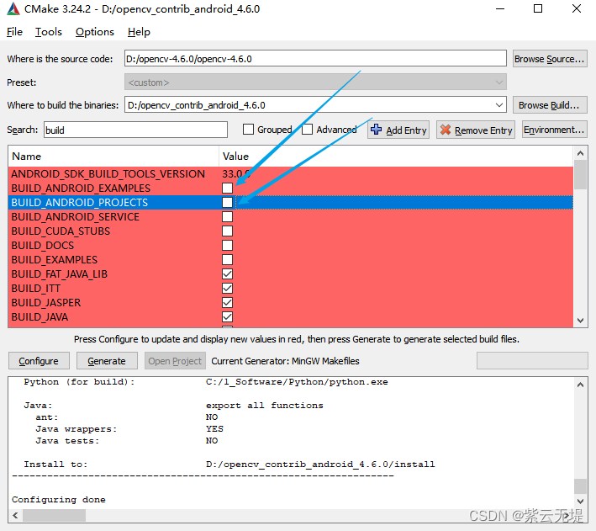Screen dimensions: 596x531
Task: Click the red X Remove Entry icon
Action: pyautogui.click(x=445, y=130)
